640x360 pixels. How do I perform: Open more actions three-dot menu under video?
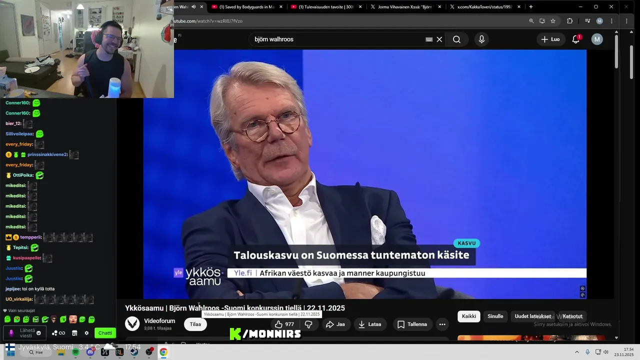tap(442, 324)
